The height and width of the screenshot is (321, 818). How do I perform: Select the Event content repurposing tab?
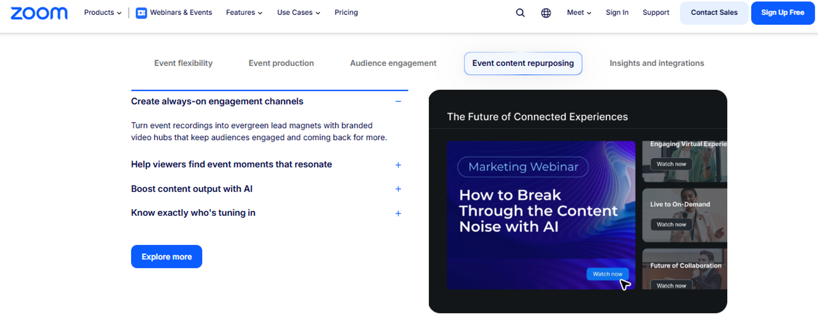point(523,63)
